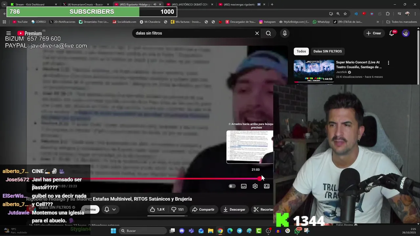Open the 20+ Notificaciones X bookmark
Image resolution: width=420 pixels, height=236 pixels.
[62, 22]
